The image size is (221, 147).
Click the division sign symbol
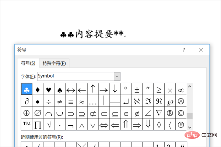tap(49, 101)
